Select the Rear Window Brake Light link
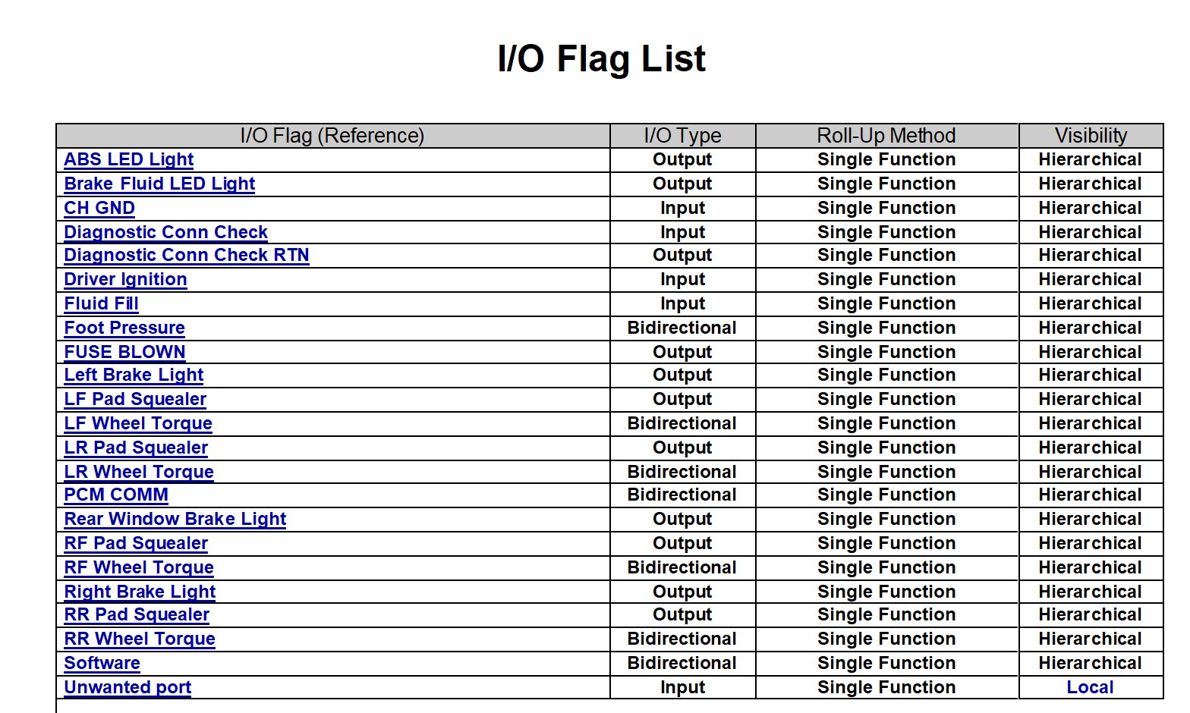The image size is (1190, 713). coord(175,519)
